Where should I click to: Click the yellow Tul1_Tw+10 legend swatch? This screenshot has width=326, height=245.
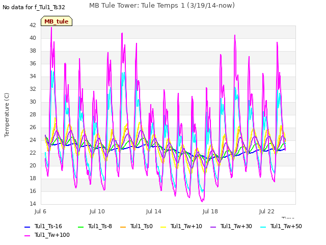click(x=164, y=227)
